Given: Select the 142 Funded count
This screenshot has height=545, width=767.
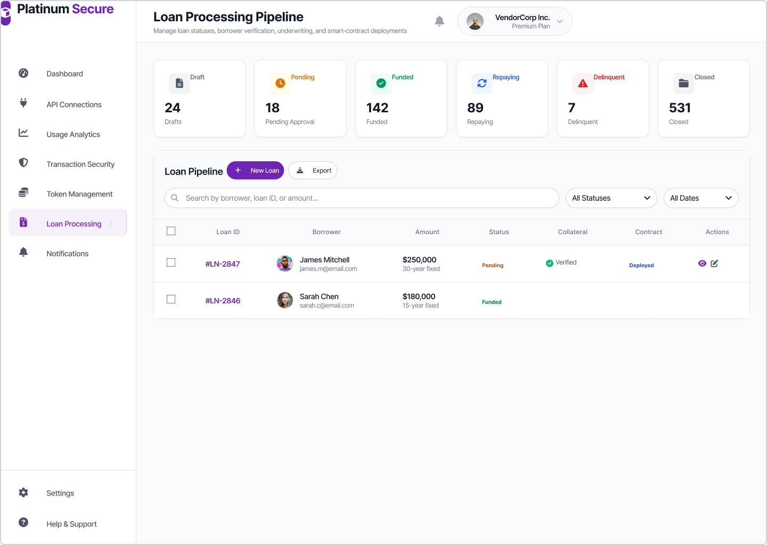Looking at the screenshot, I should click(x=377, y=108).
